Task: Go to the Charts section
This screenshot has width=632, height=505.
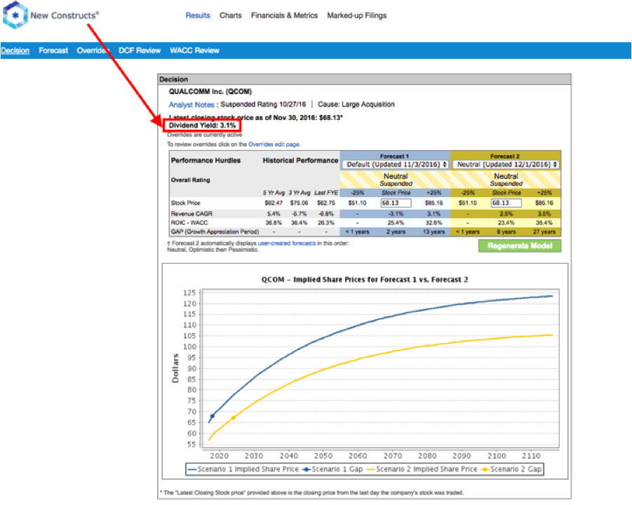Action: click(x=230, y=15)
